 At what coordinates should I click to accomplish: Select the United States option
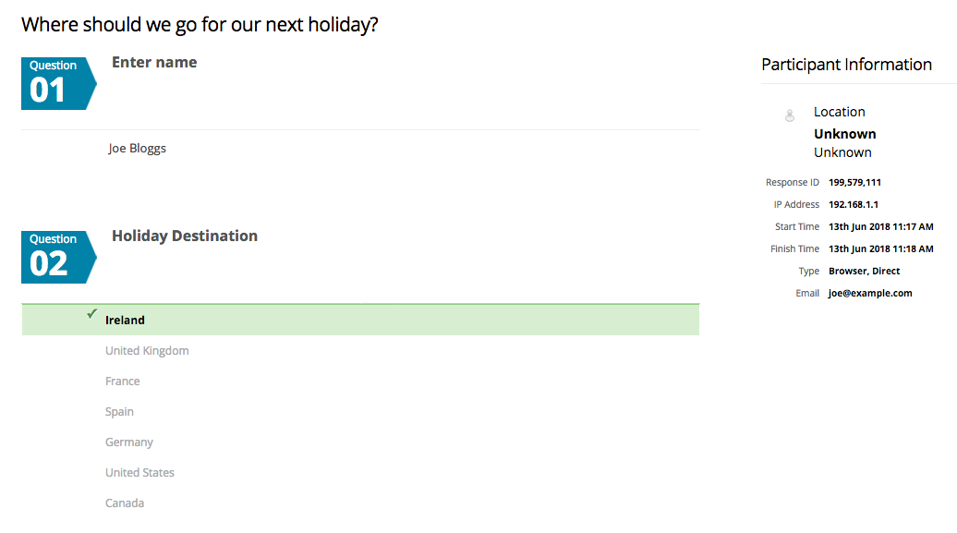pos(139,473)
